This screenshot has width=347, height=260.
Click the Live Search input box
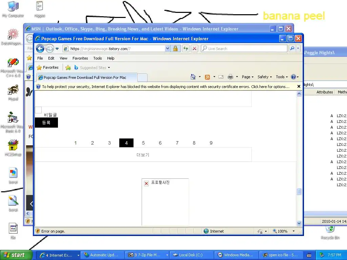click(244, 49)
